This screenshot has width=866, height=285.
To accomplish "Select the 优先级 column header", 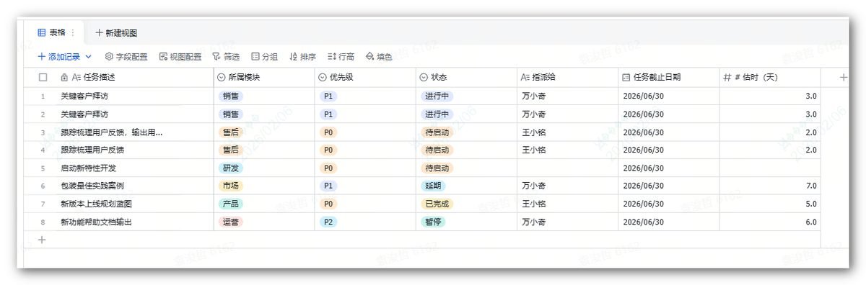I will point(365,77).
